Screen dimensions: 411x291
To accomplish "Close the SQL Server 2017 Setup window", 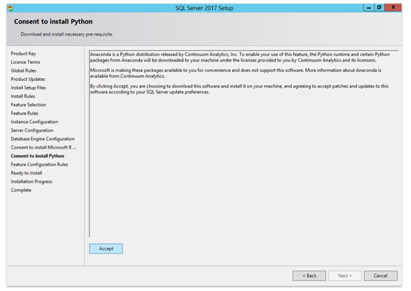I will coord(393,8).
